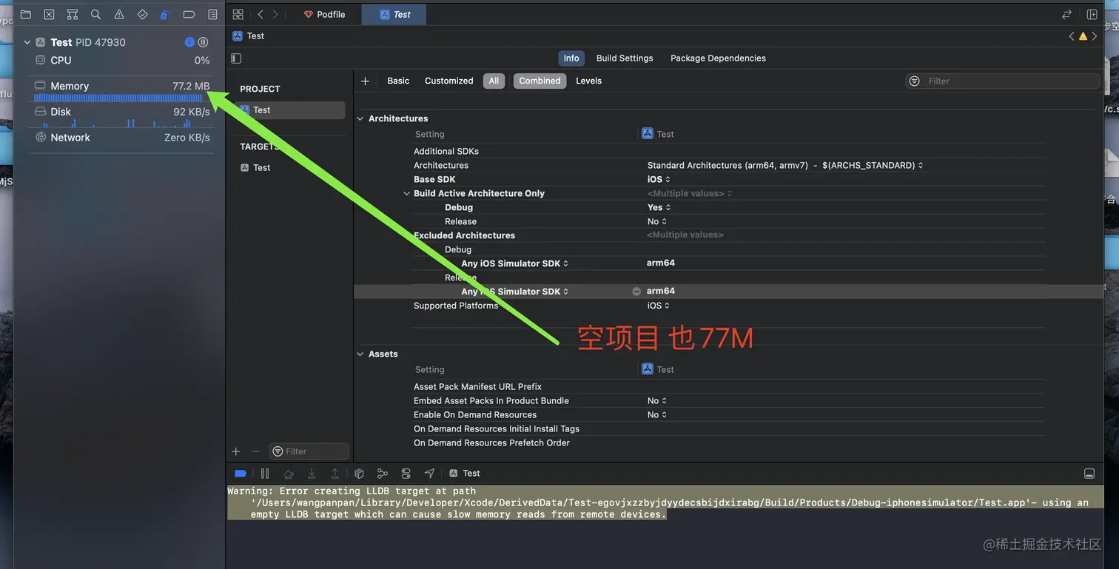Open Enable On Demand Resources dropdown
The width and height of the screenshot is (1119, 569).
coord(657,415)
